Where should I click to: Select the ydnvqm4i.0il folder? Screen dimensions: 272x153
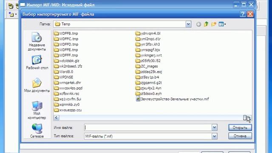tap(148, 33)
